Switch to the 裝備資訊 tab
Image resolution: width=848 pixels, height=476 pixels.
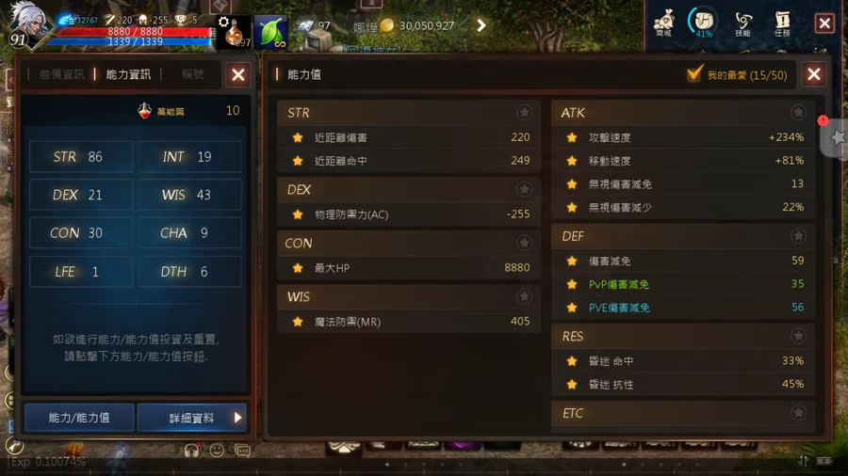[x=61, y=74]
